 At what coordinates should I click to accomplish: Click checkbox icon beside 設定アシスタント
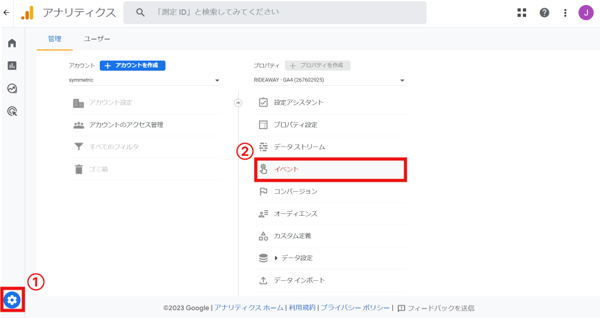pyautogui.click(x=263, y=102)
